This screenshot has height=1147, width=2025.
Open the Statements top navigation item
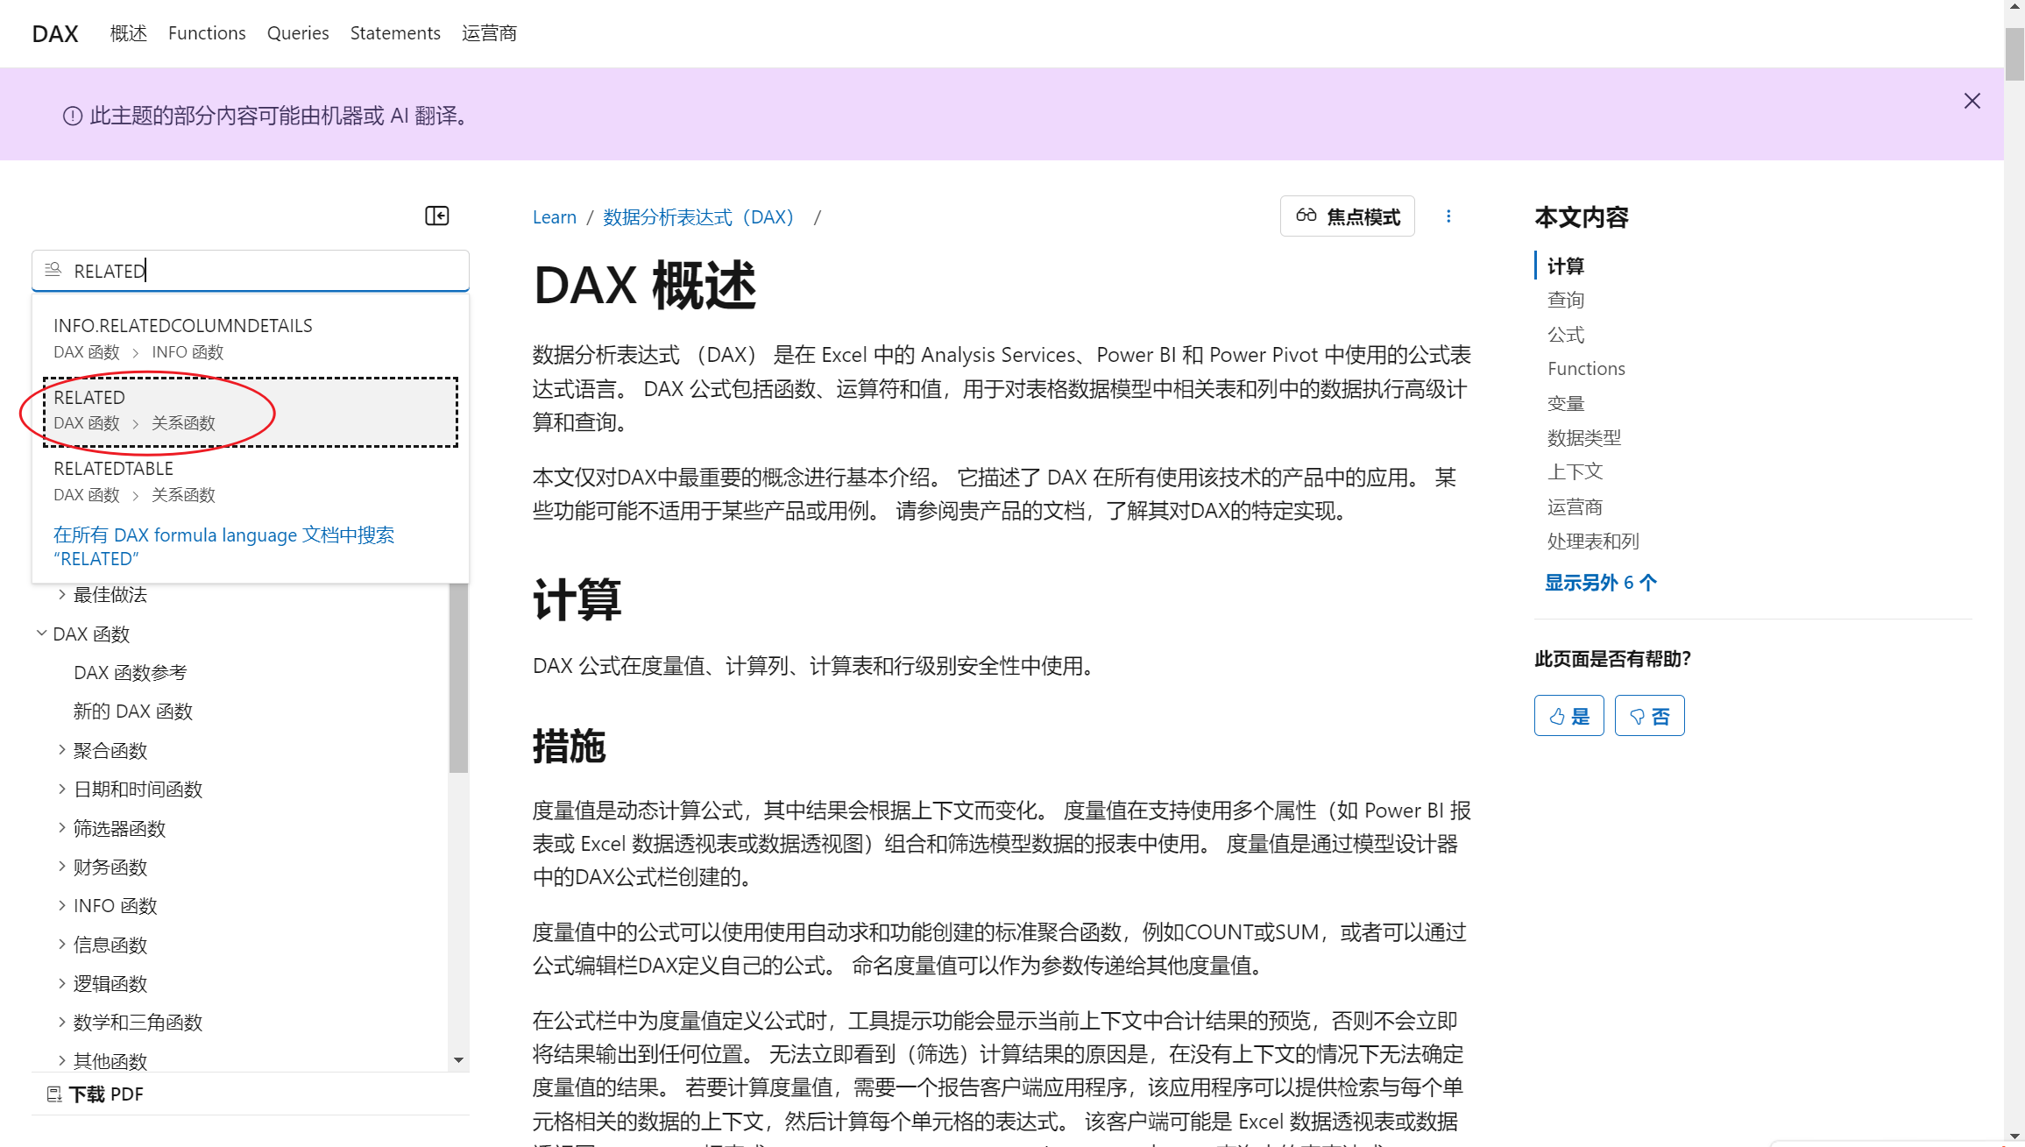[395, 33]
